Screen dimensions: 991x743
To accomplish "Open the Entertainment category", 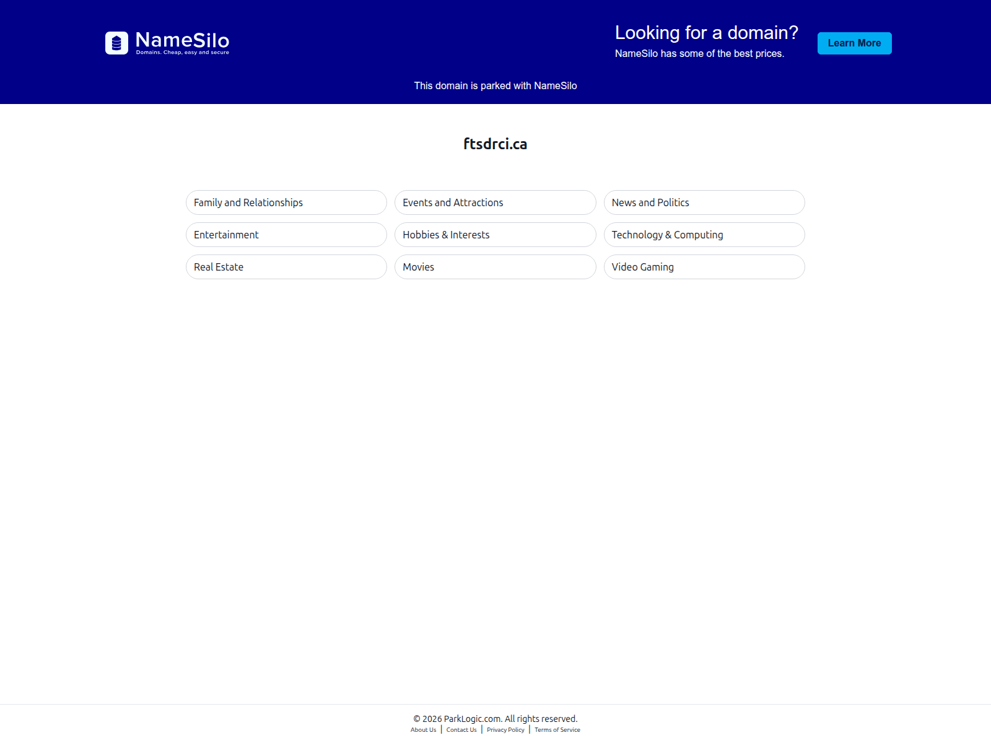I will [286, 235].
